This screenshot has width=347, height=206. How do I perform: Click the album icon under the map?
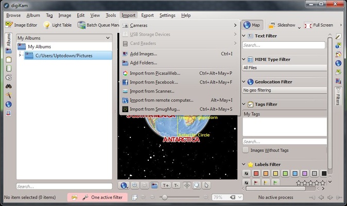(154, 185)
